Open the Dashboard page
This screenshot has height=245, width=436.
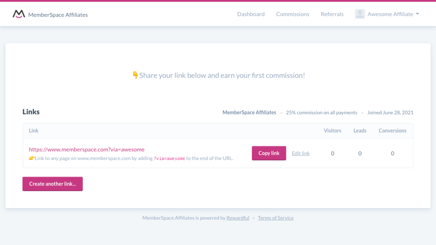pos(251,14)
